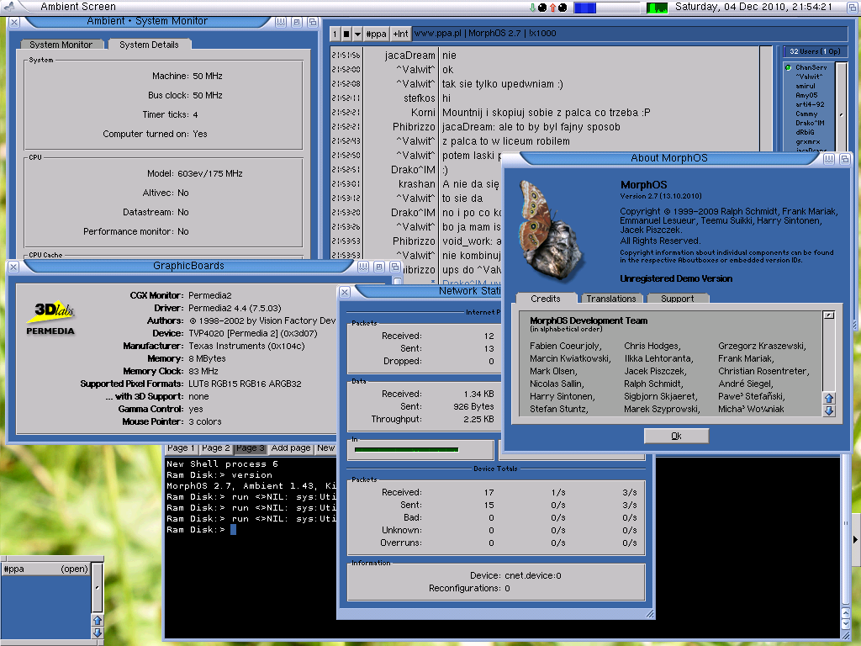
Task: Click the red upload arrow indicator in screen bar
Action: pyautogui.click(x=553, y=7)
